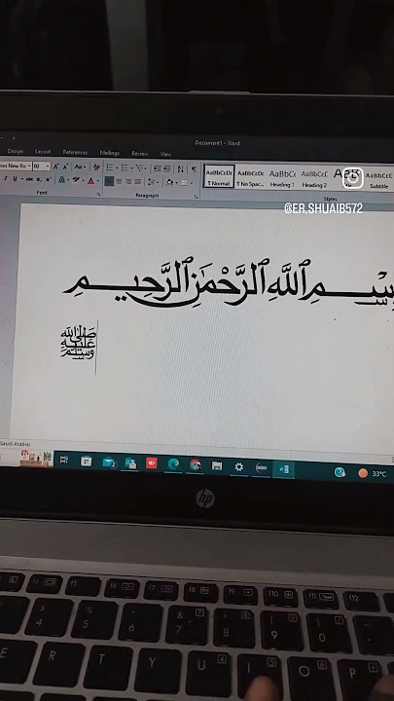Launch Microsoft Edge from taskbar
394x701 pixels.
click(x=173, y=464)
